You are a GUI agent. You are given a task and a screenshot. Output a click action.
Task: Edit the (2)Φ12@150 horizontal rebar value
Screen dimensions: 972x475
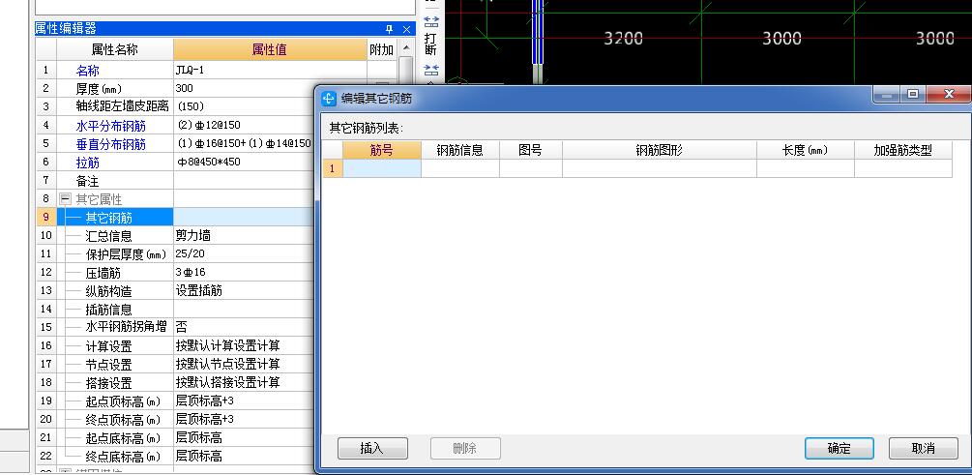245,125
